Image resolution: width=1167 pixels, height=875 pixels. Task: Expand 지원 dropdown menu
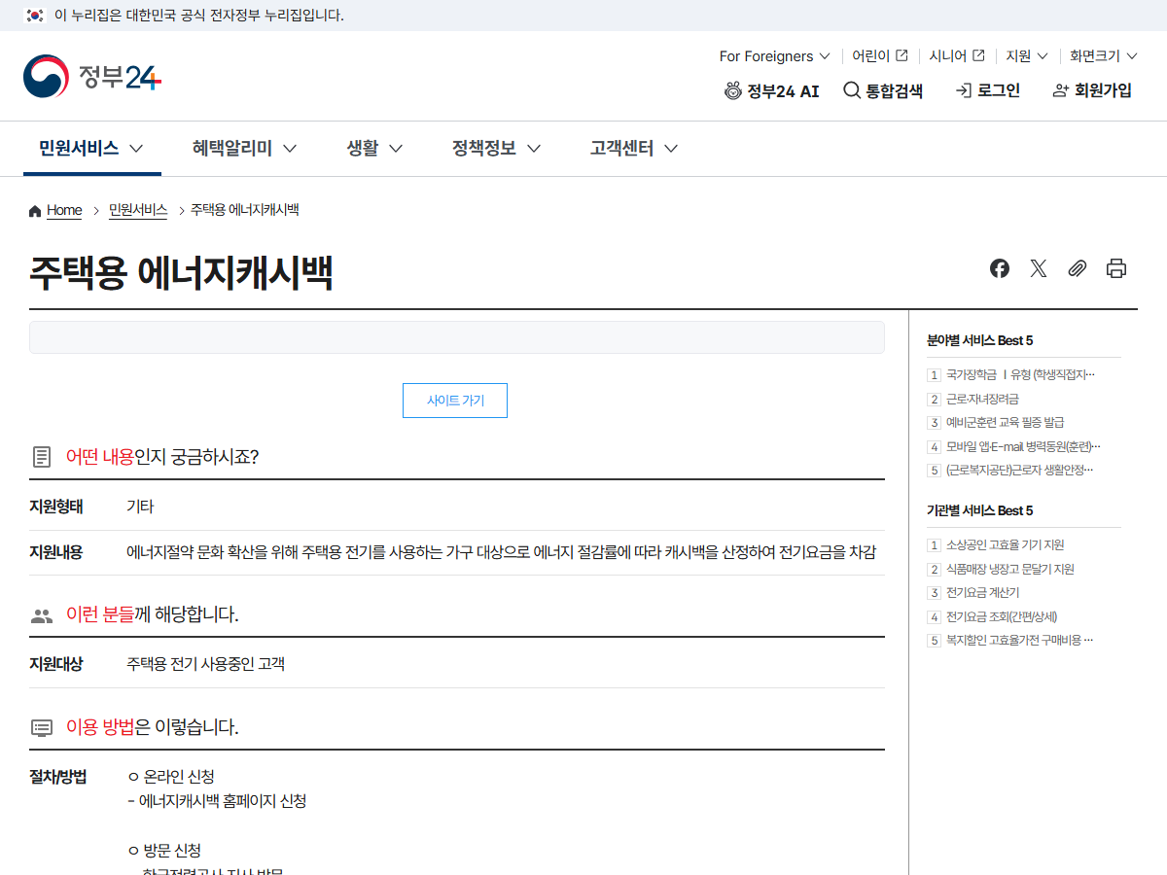[x=1027, y=55]
